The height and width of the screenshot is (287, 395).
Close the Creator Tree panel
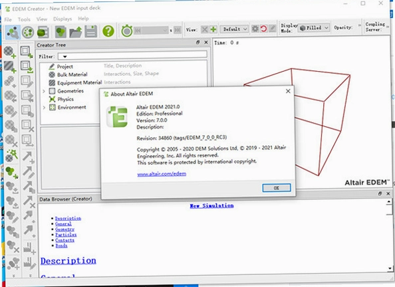[206, 43]
